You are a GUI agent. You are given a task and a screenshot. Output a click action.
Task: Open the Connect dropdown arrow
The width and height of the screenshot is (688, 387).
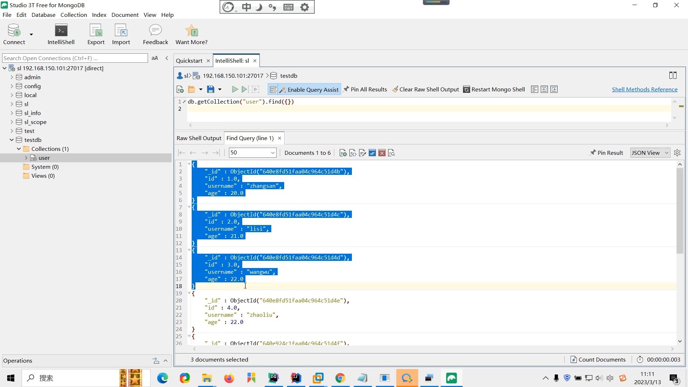click(32, 34)
